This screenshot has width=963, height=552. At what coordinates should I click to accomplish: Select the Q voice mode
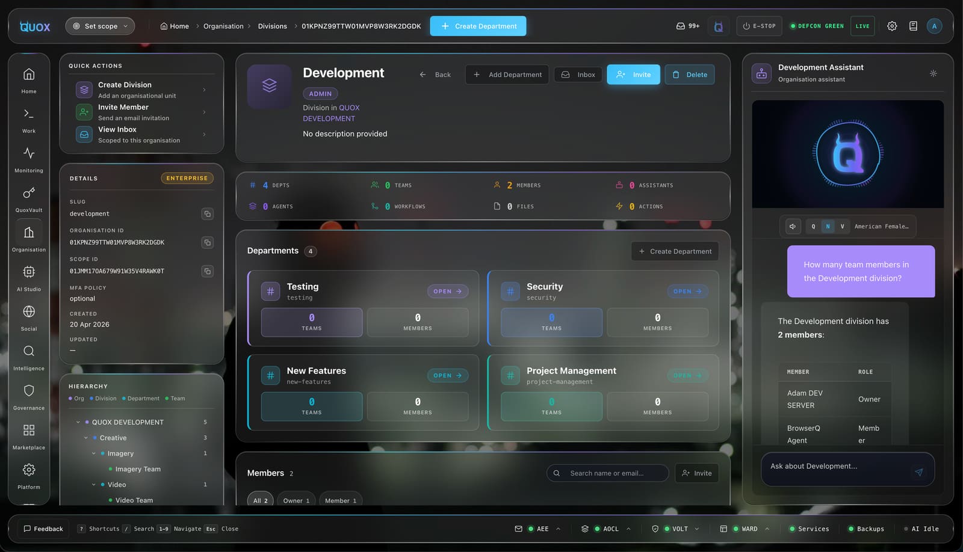(813, 227)
